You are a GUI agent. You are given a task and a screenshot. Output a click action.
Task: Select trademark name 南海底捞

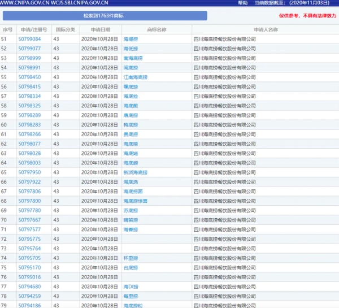click(x=133, y=58)
